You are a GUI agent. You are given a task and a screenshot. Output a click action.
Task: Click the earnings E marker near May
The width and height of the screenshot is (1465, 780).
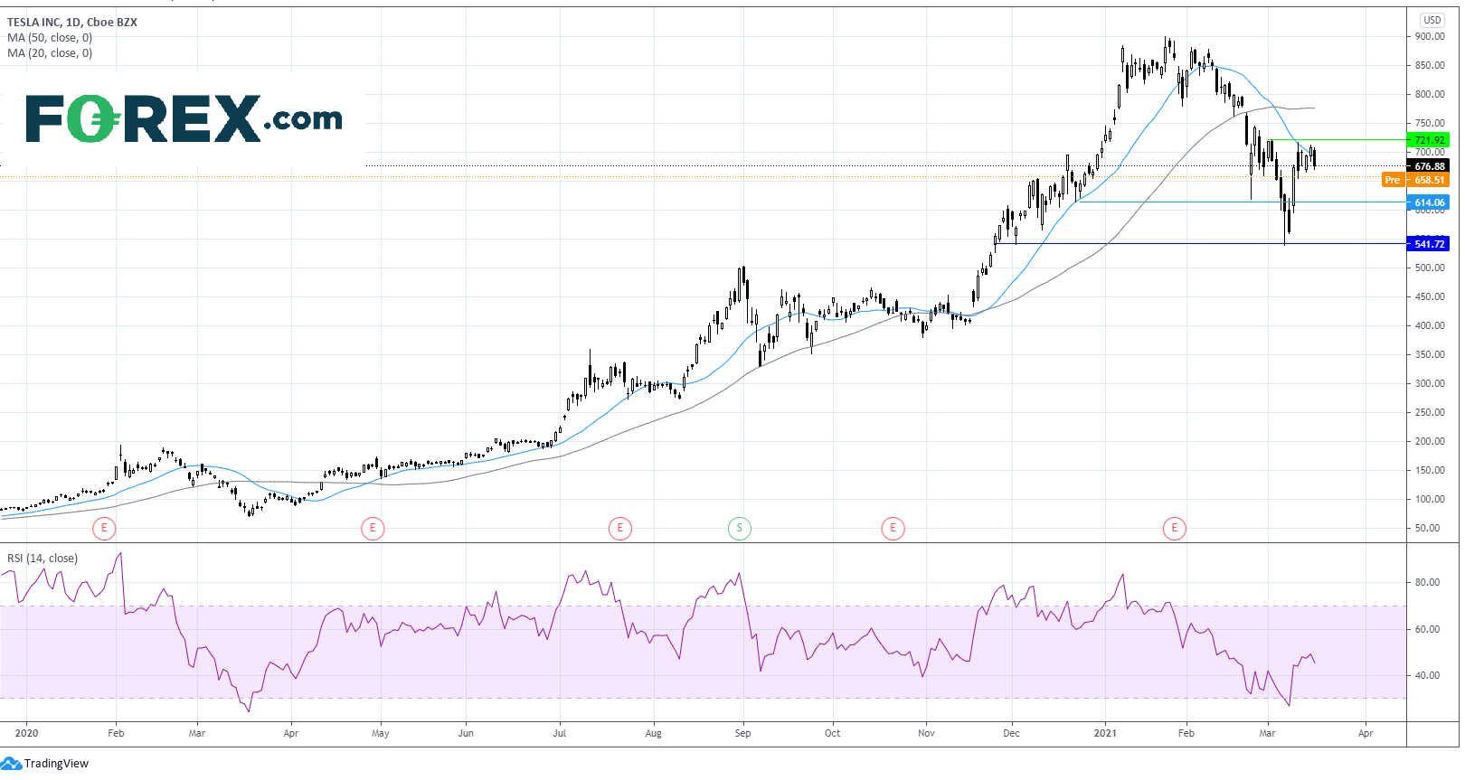pyautogui.click(x=373, y=528)
